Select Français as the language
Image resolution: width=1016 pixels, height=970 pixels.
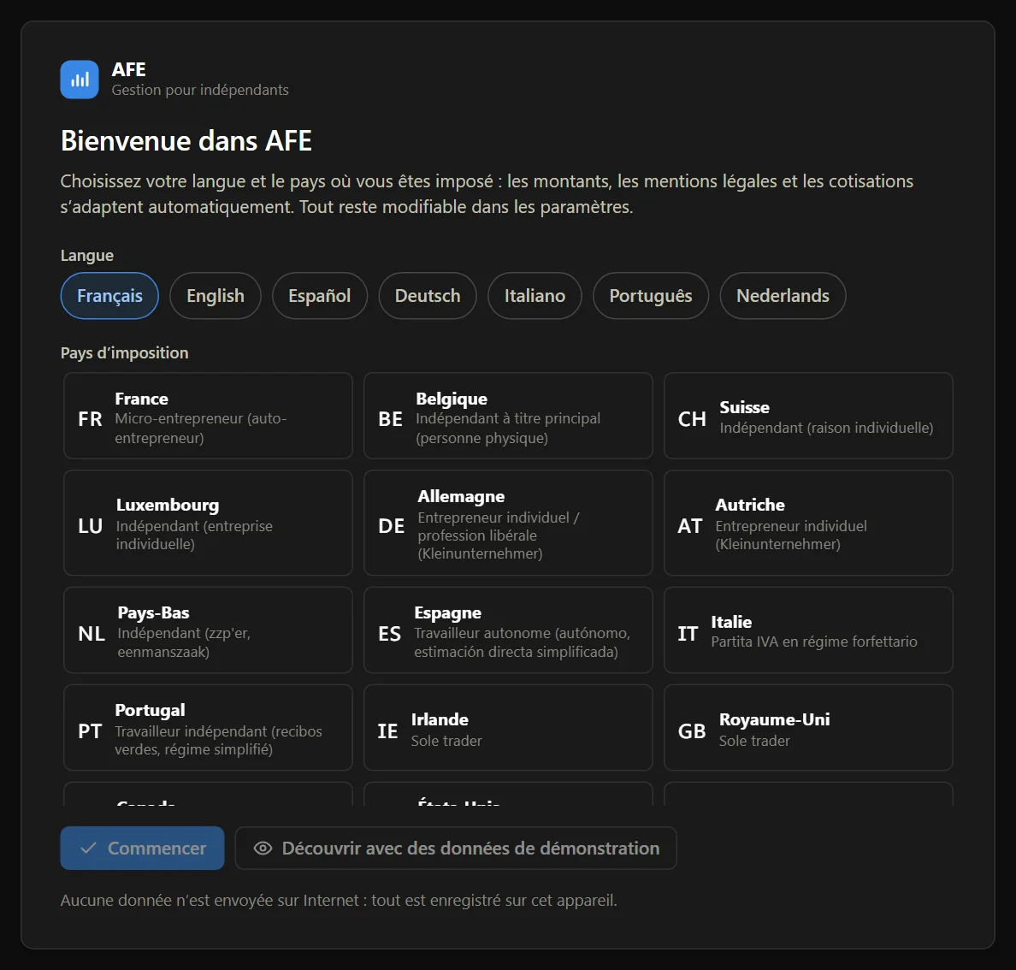click(109, 296)
